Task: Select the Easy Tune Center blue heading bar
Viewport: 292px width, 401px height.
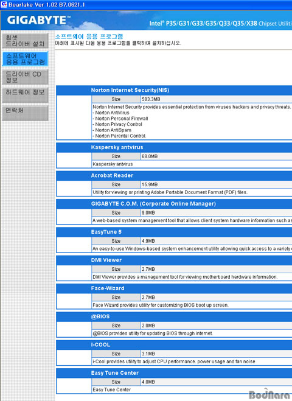Action: 174,373
